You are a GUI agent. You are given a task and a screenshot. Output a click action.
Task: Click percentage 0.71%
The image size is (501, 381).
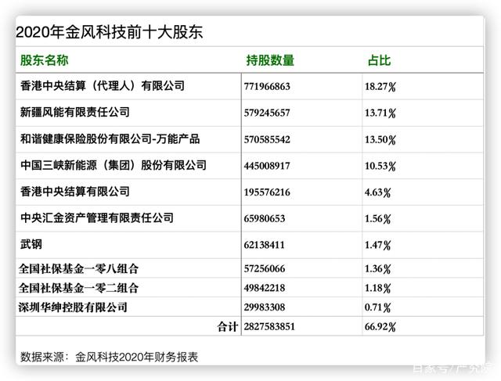coord(377,307)
